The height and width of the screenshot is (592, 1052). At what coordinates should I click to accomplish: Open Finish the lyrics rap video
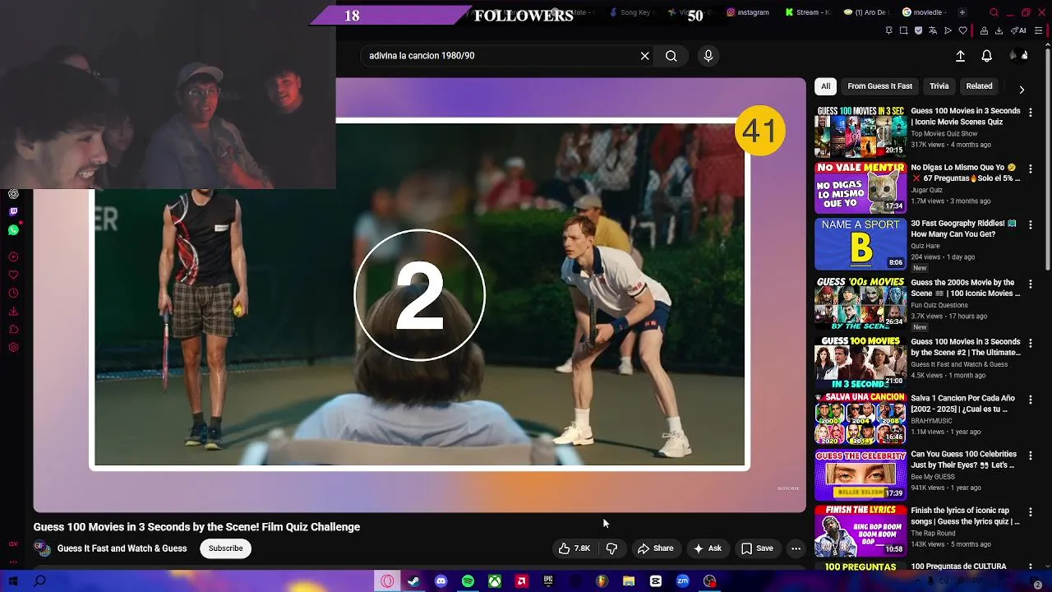861,530
